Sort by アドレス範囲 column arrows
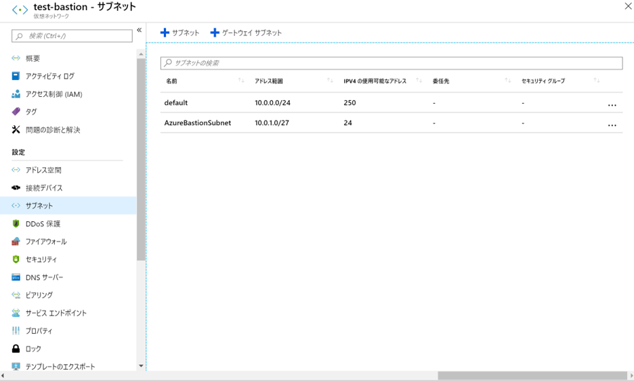 330,81
